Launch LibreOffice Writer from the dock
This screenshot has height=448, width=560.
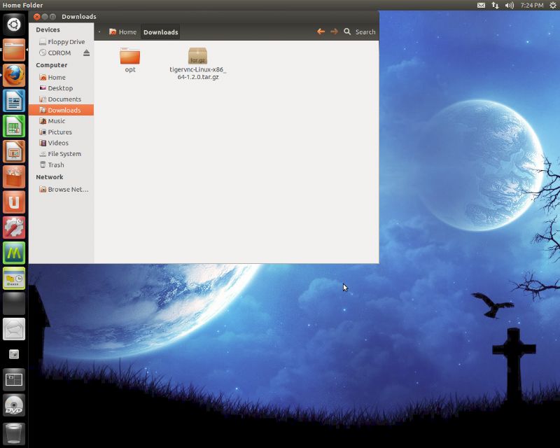[x=14, y=101]
